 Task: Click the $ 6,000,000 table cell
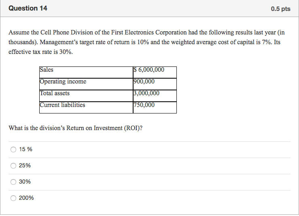point(155,70)
